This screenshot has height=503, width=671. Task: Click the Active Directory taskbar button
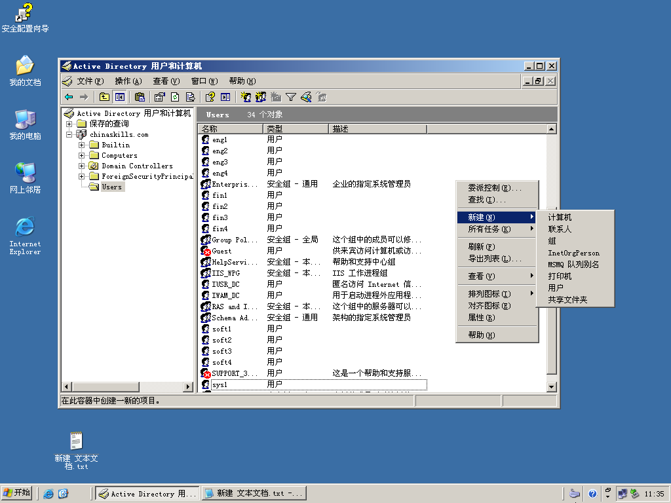tap(147, 494)
